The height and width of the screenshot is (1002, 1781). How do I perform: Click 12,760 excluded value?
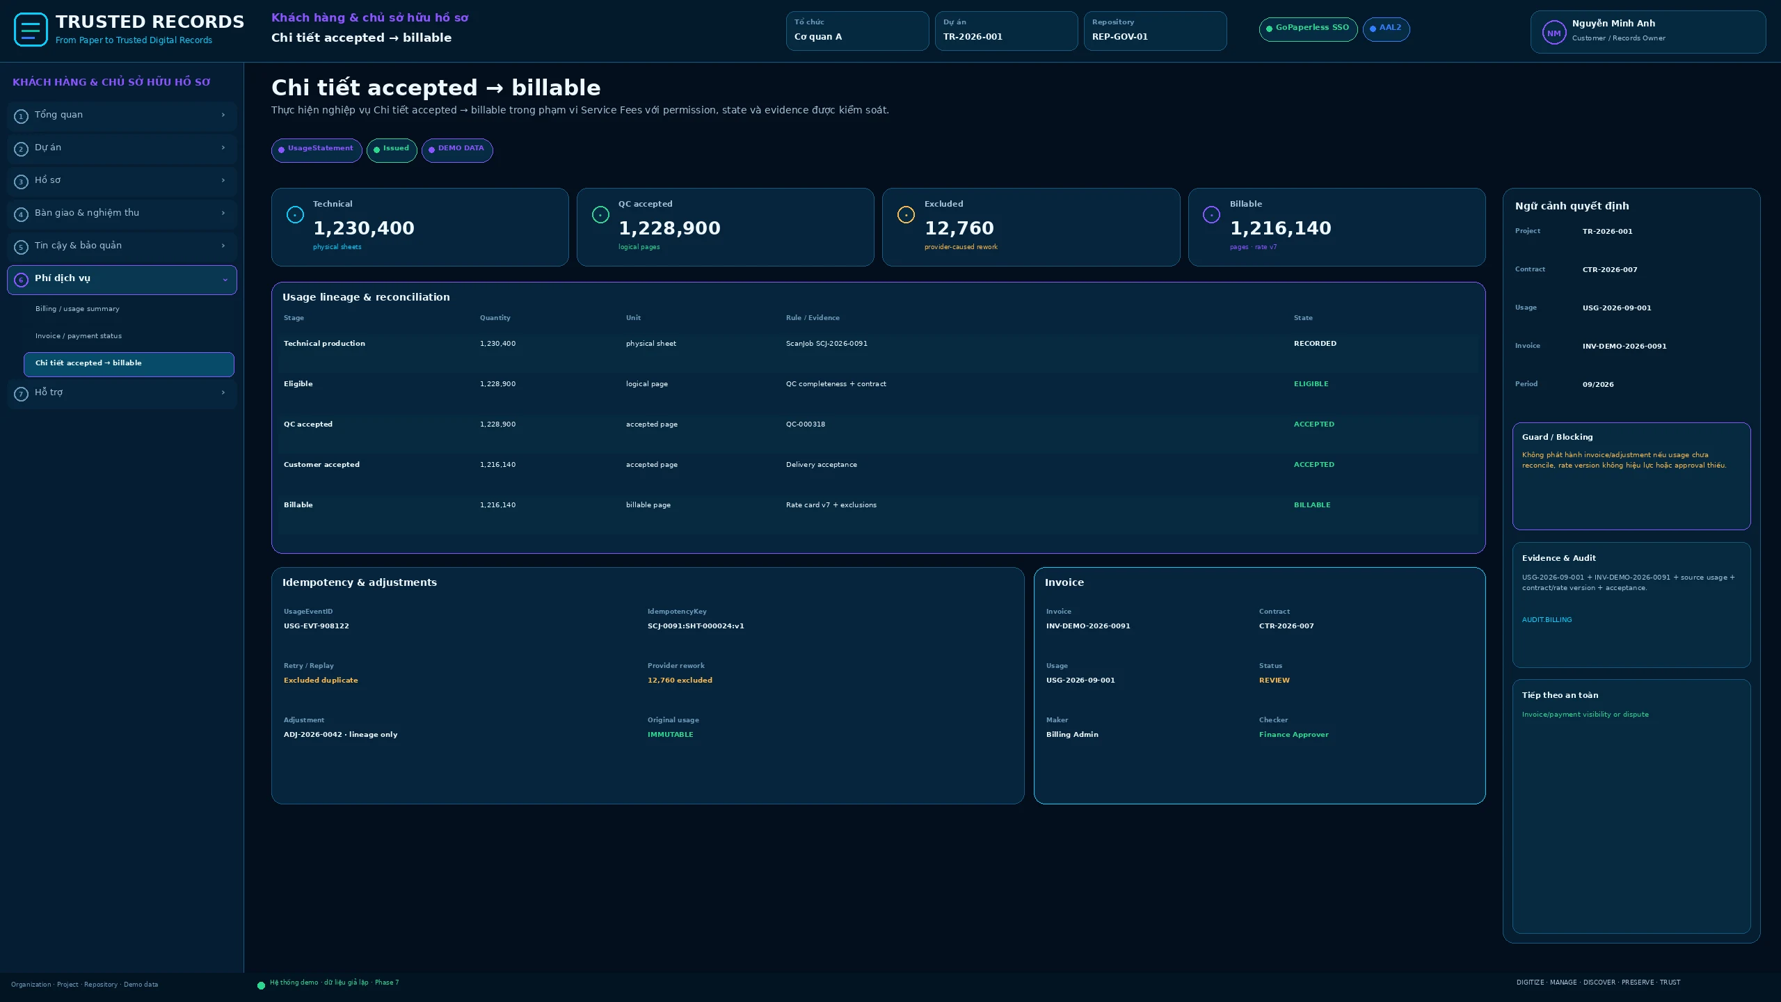tap(680, 681)
